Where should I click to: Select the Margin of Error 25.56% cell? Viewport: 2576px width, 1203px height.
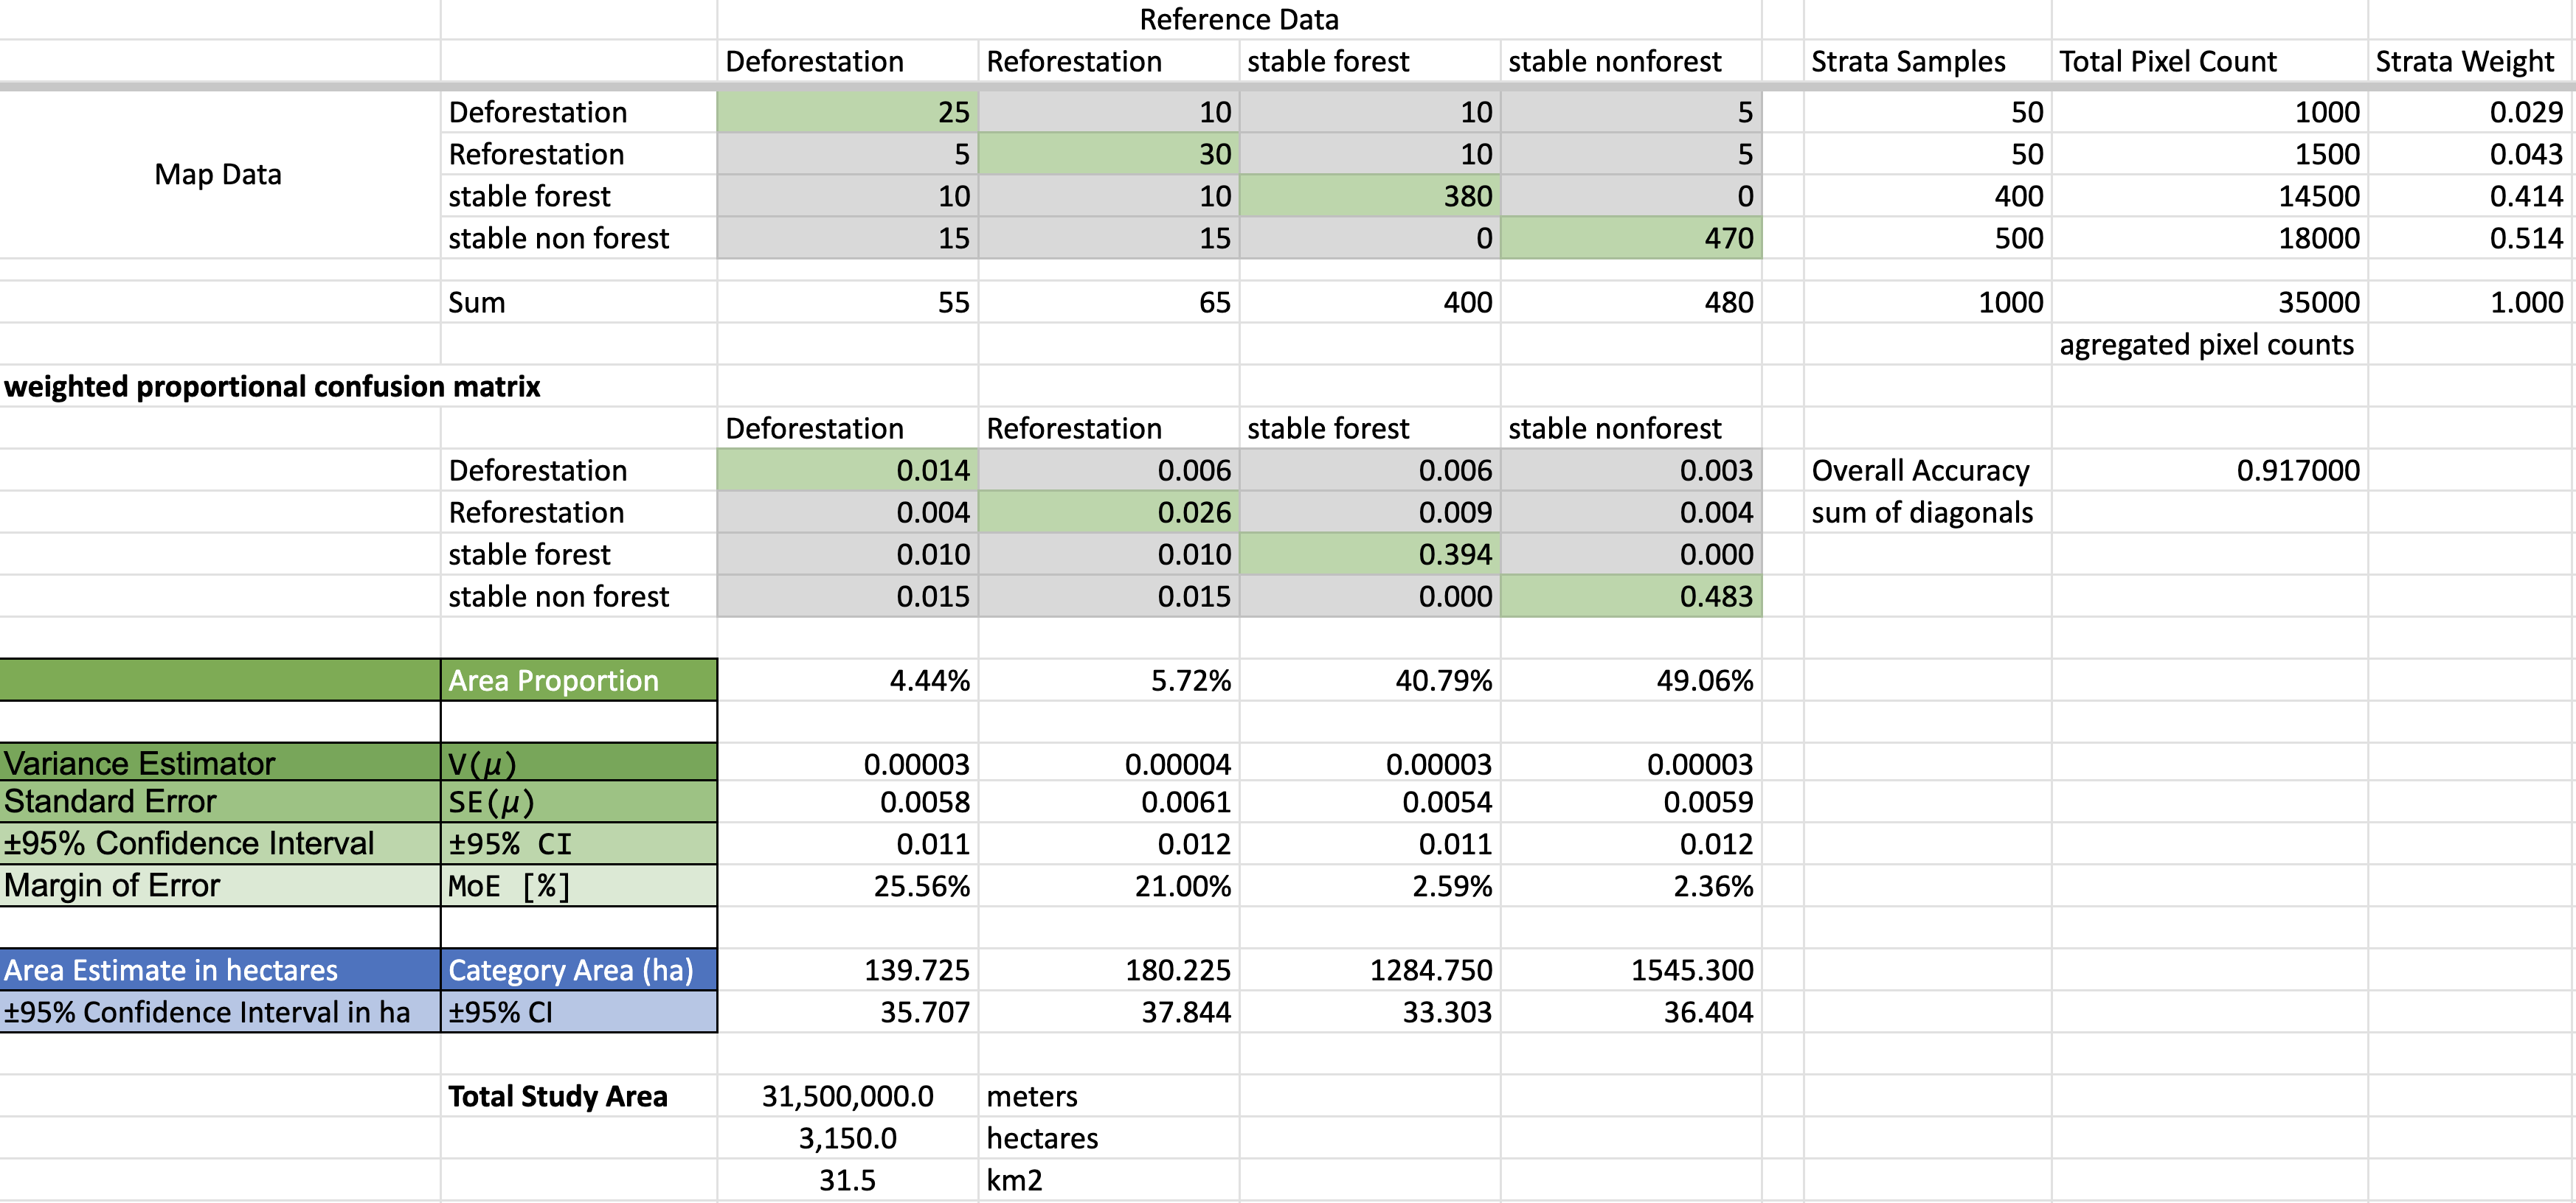(x=847, y=886)
